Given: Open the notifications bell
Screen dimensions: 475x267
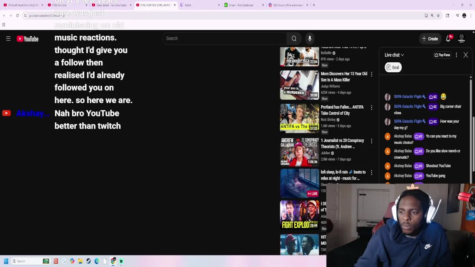Looking at the screenshot, I should 448,39.
